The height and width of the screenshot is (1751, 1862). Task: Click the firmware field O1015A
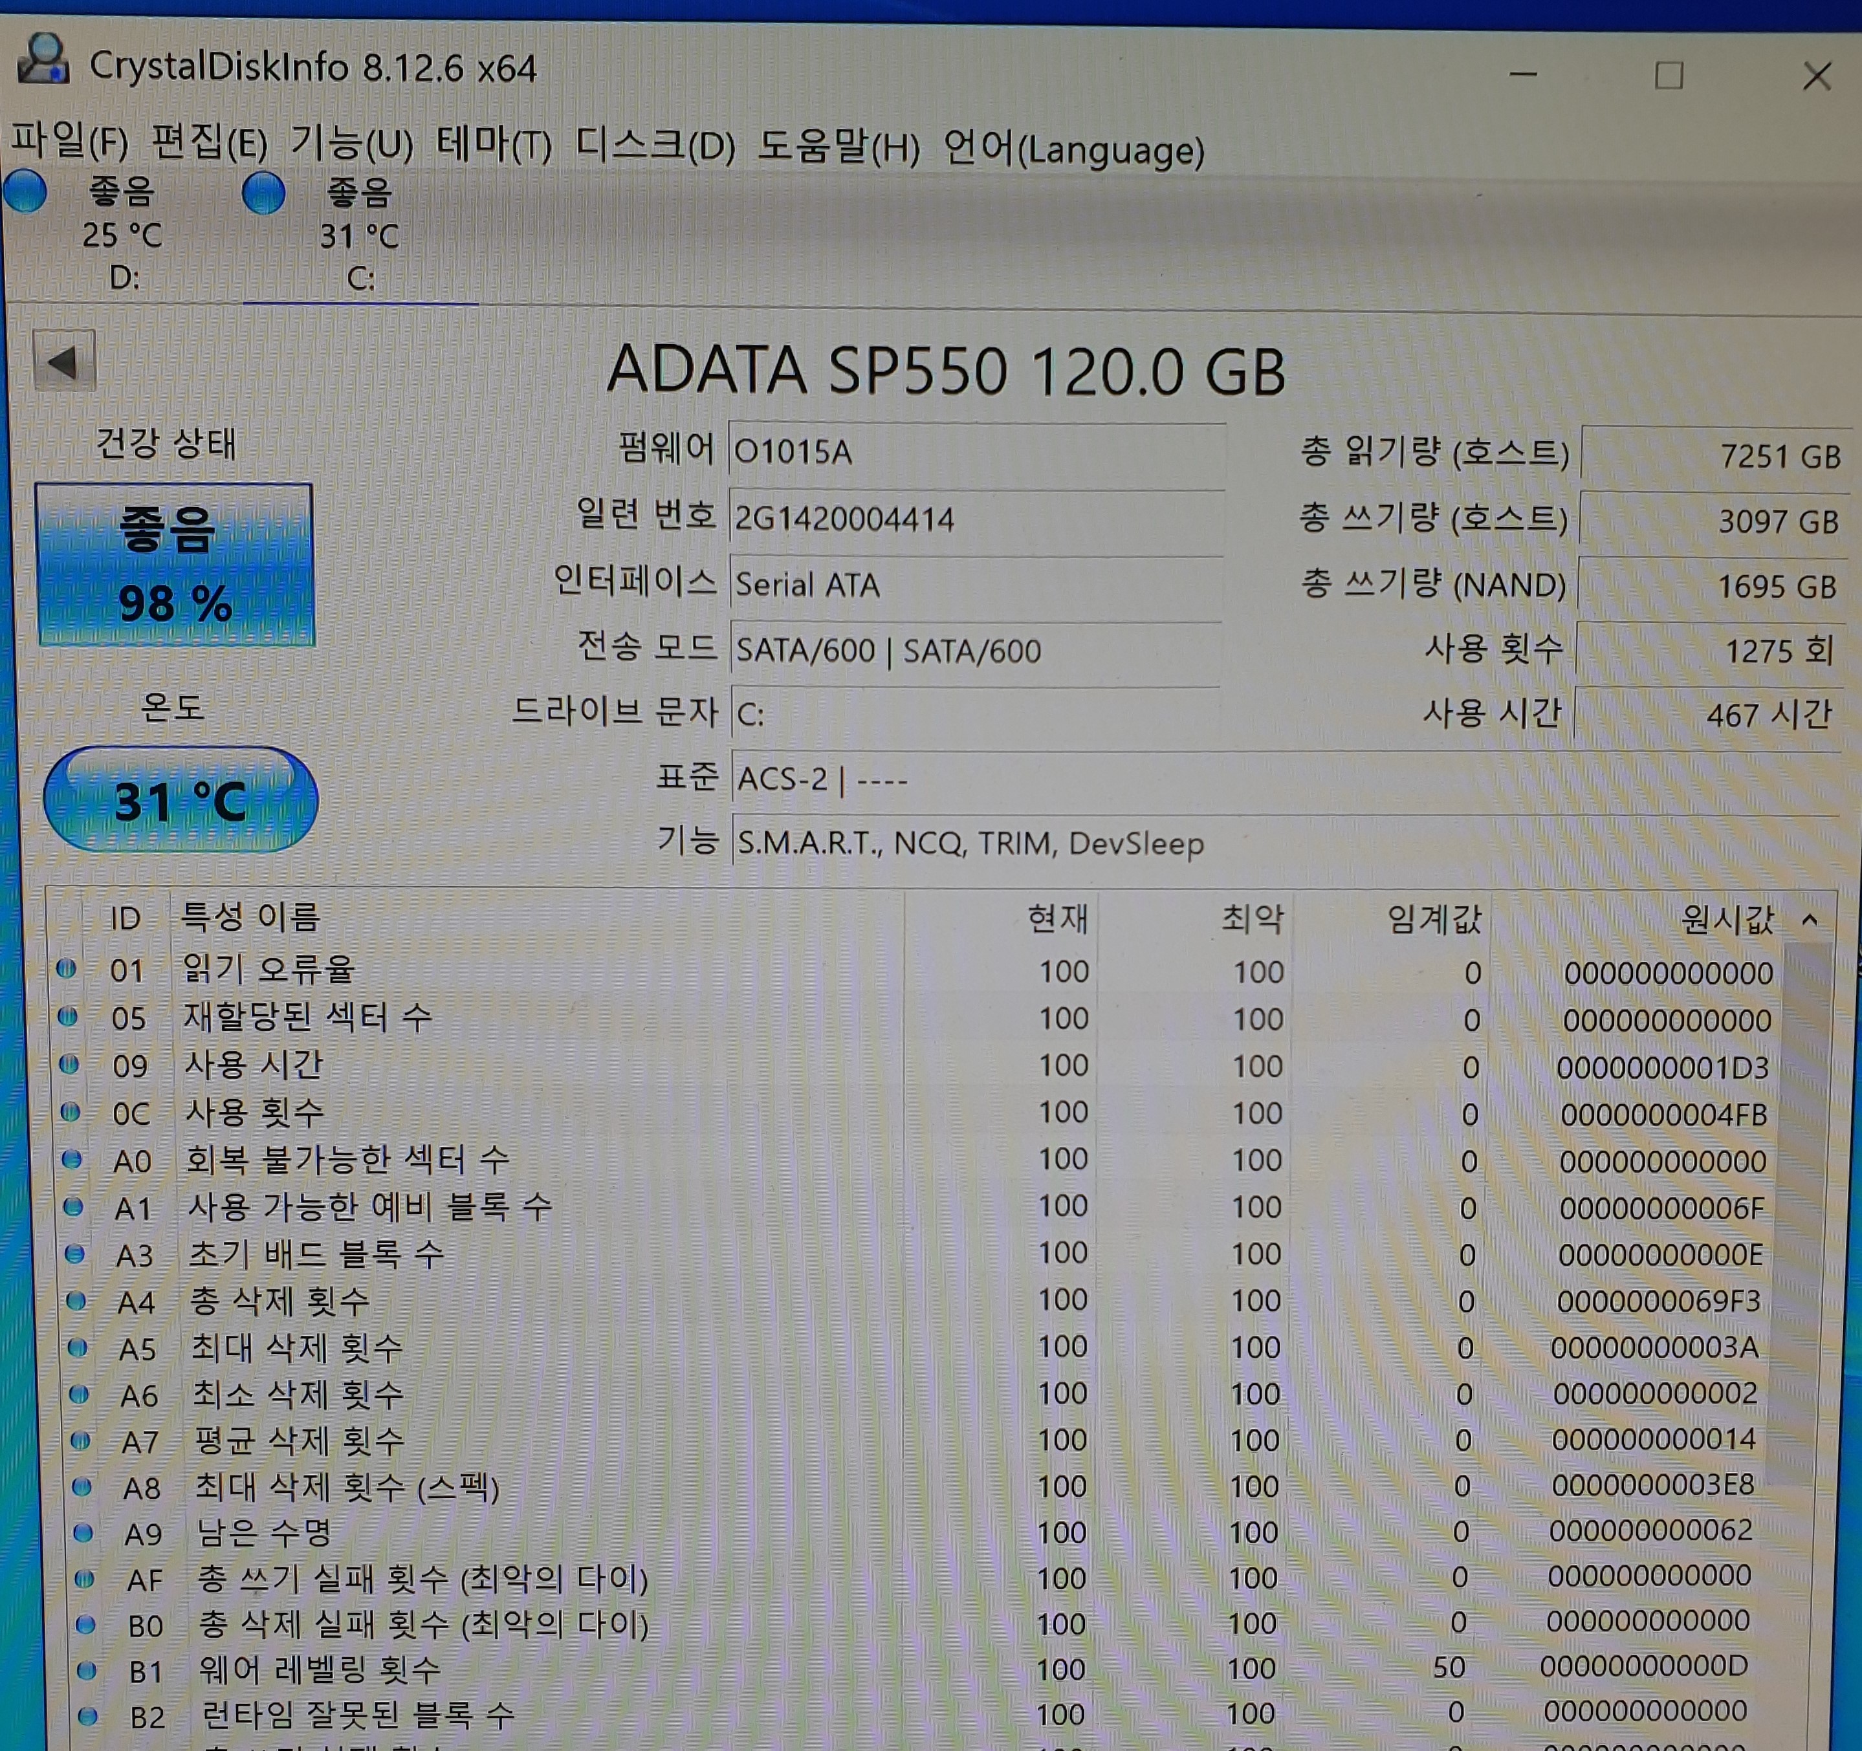click(977, 451)
